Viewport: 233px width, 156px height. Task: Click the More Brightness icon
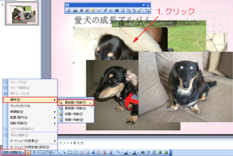(x=92, y=10)
